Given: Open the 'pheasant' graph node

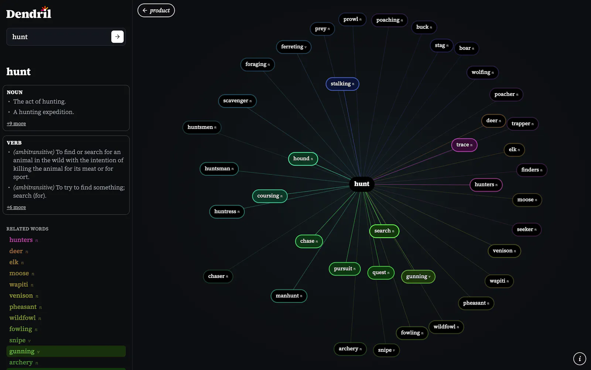Looking at the screenshot, I should (476, 303).
